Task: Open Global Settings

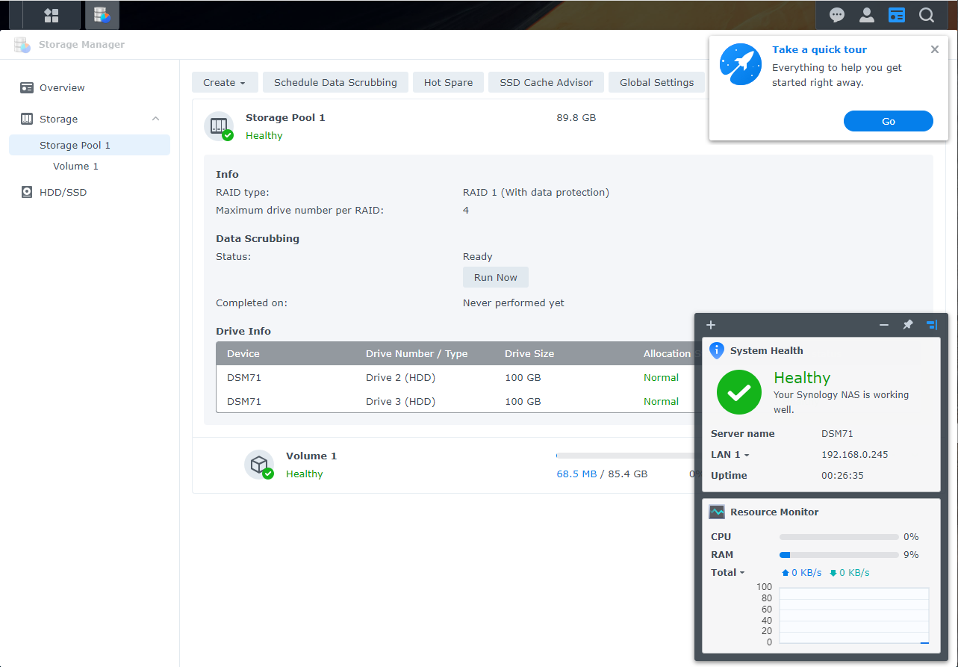Action: pos(656,82)
